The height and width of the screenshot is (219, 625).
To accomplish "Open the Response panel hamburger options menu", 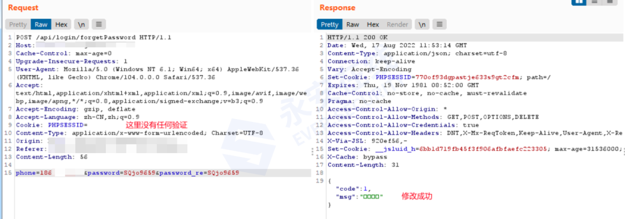I will click(440, 24).
